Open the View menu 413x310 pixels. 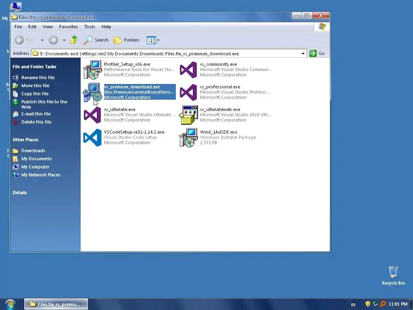click(48, 27)
